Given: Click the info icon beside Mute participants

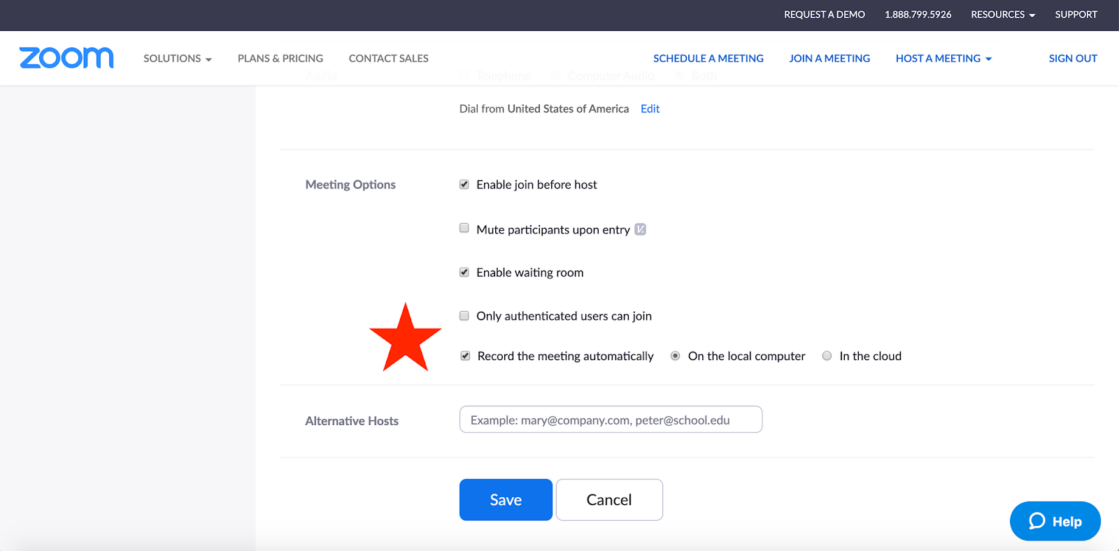Looking at the screenshot, I should (640, 229).
